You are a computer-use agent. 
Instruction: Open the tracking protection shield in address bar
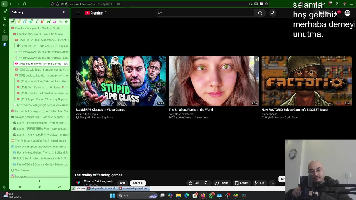(x=52, y=4)
